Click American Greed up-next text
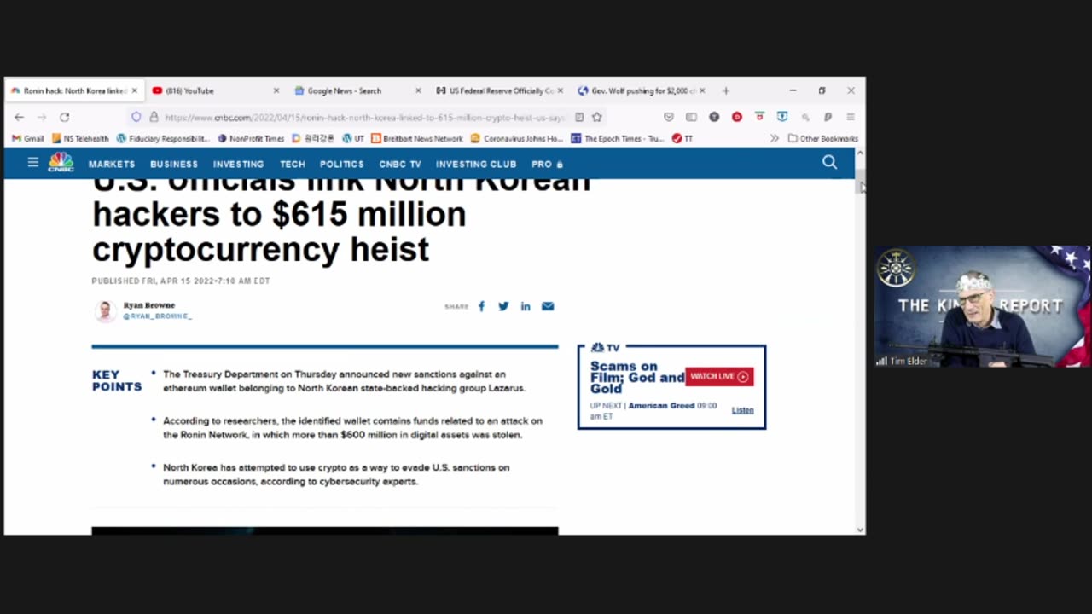1092x614 pixels. click(660, 406)
